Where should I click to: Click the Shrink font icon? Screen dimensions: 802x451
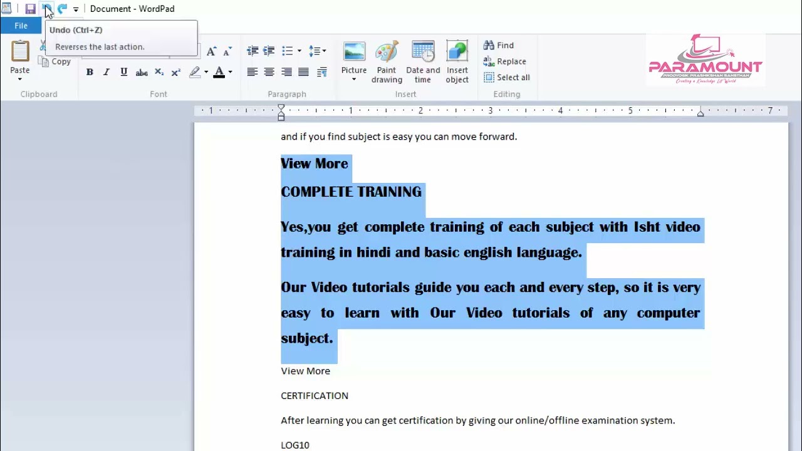tap(227, 51)
